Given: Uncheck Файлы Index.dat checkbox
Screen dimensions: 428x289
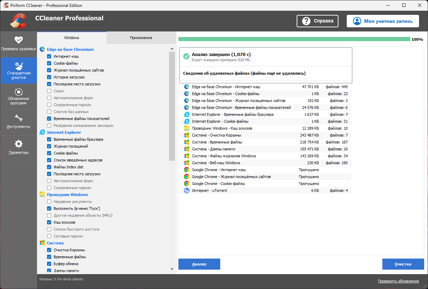Looking at the screenshot, I should coord(49,167).
